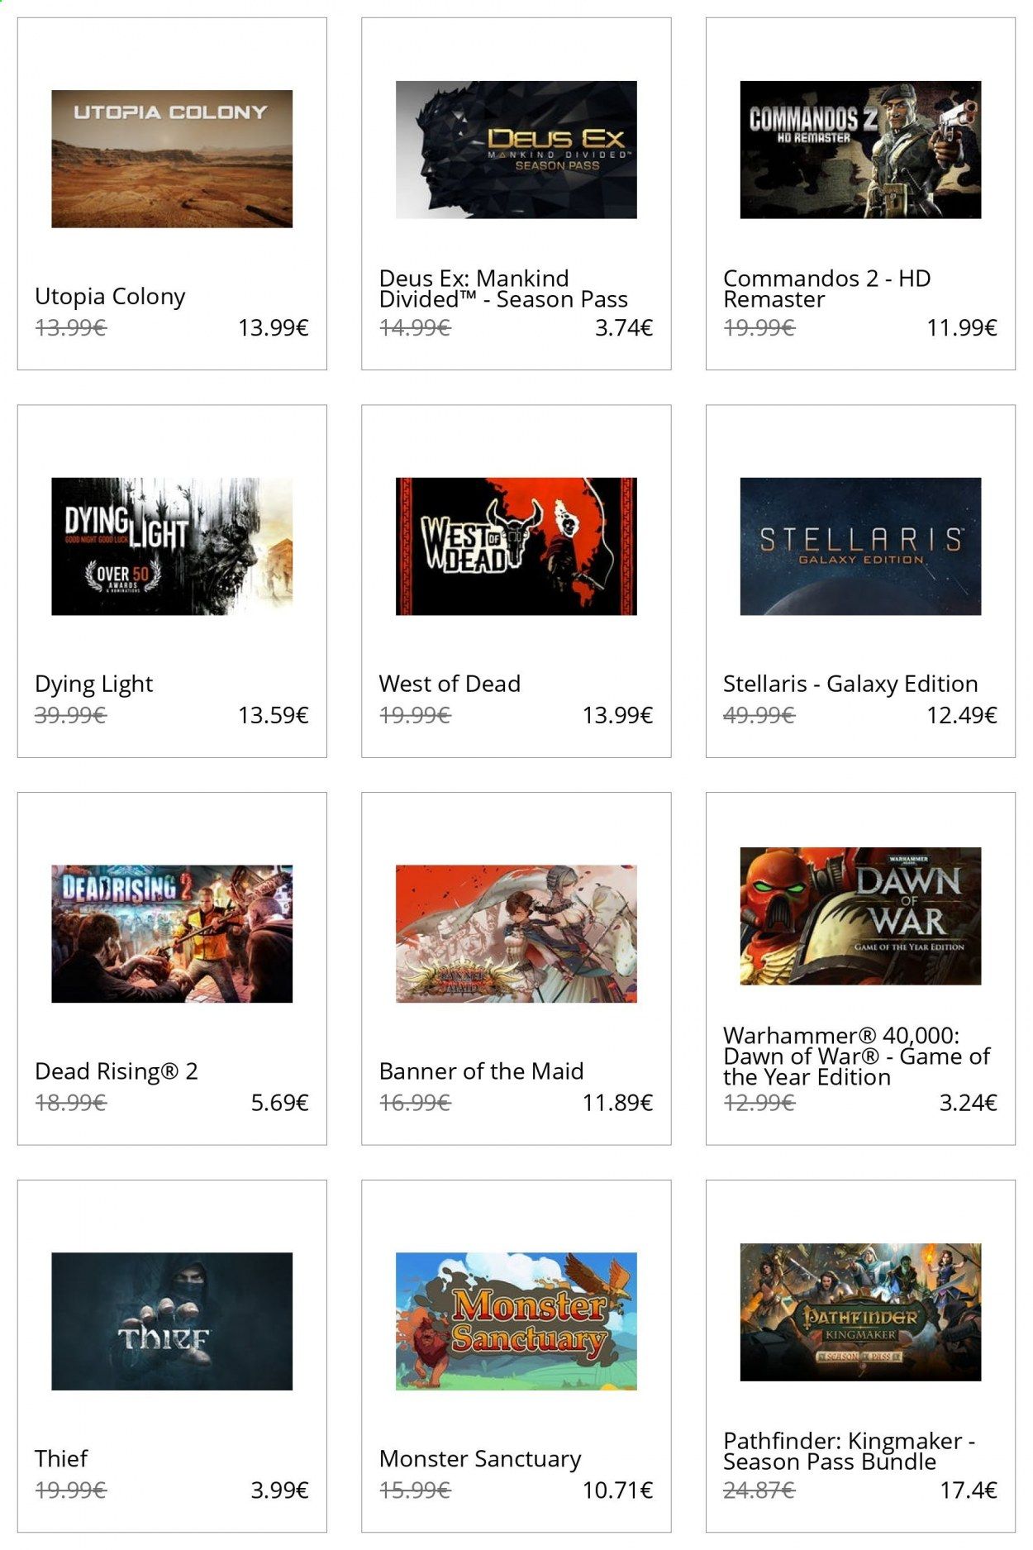Screen dimensions: 1033x1550
Task: Click the crossed-out 14.99€ Deus Ex price
Action: pos(415,328)
